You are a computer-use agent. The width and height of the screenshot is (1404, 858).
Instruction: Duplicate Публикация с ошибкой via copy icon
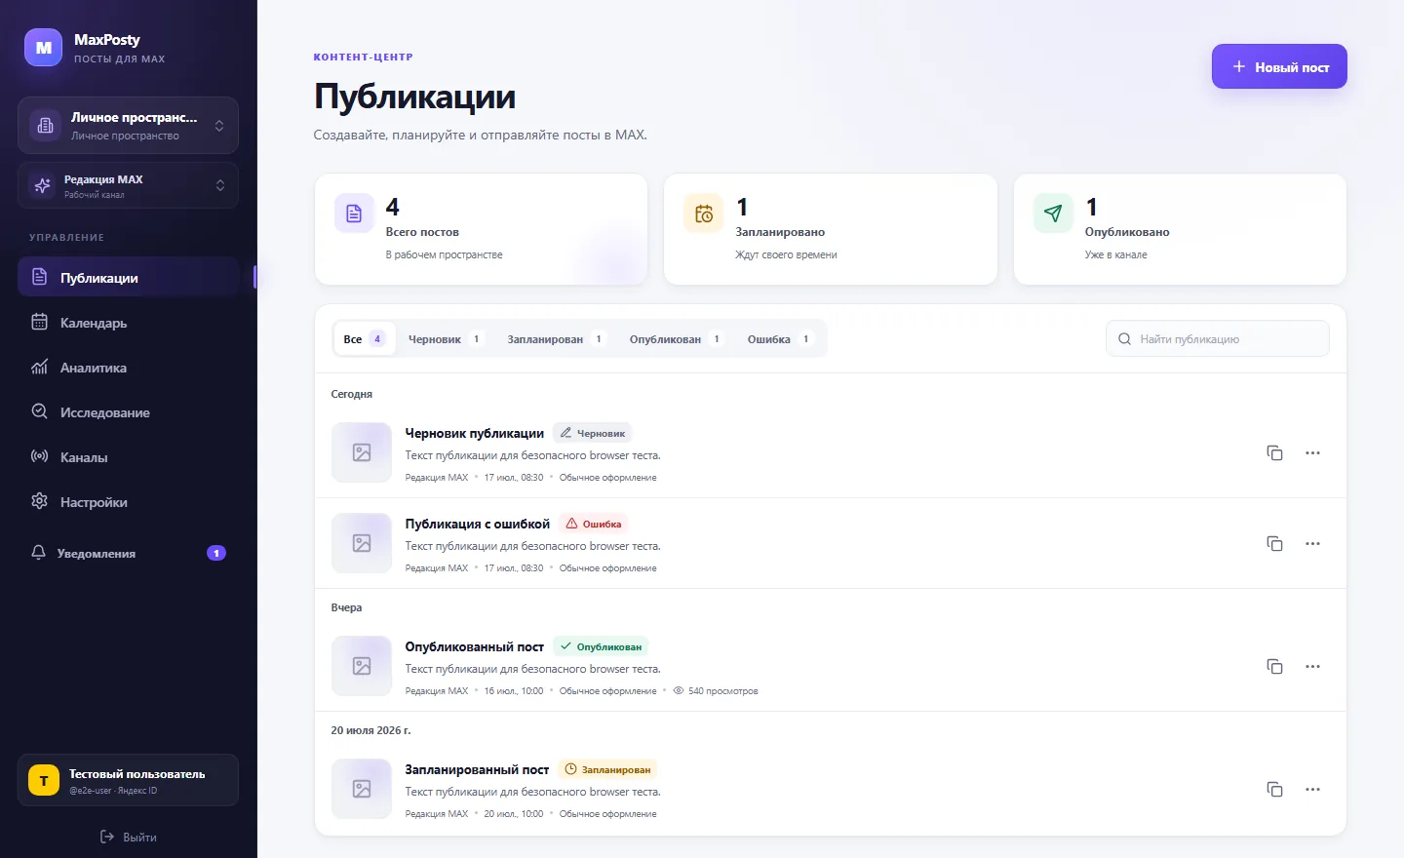(1274, 543)
